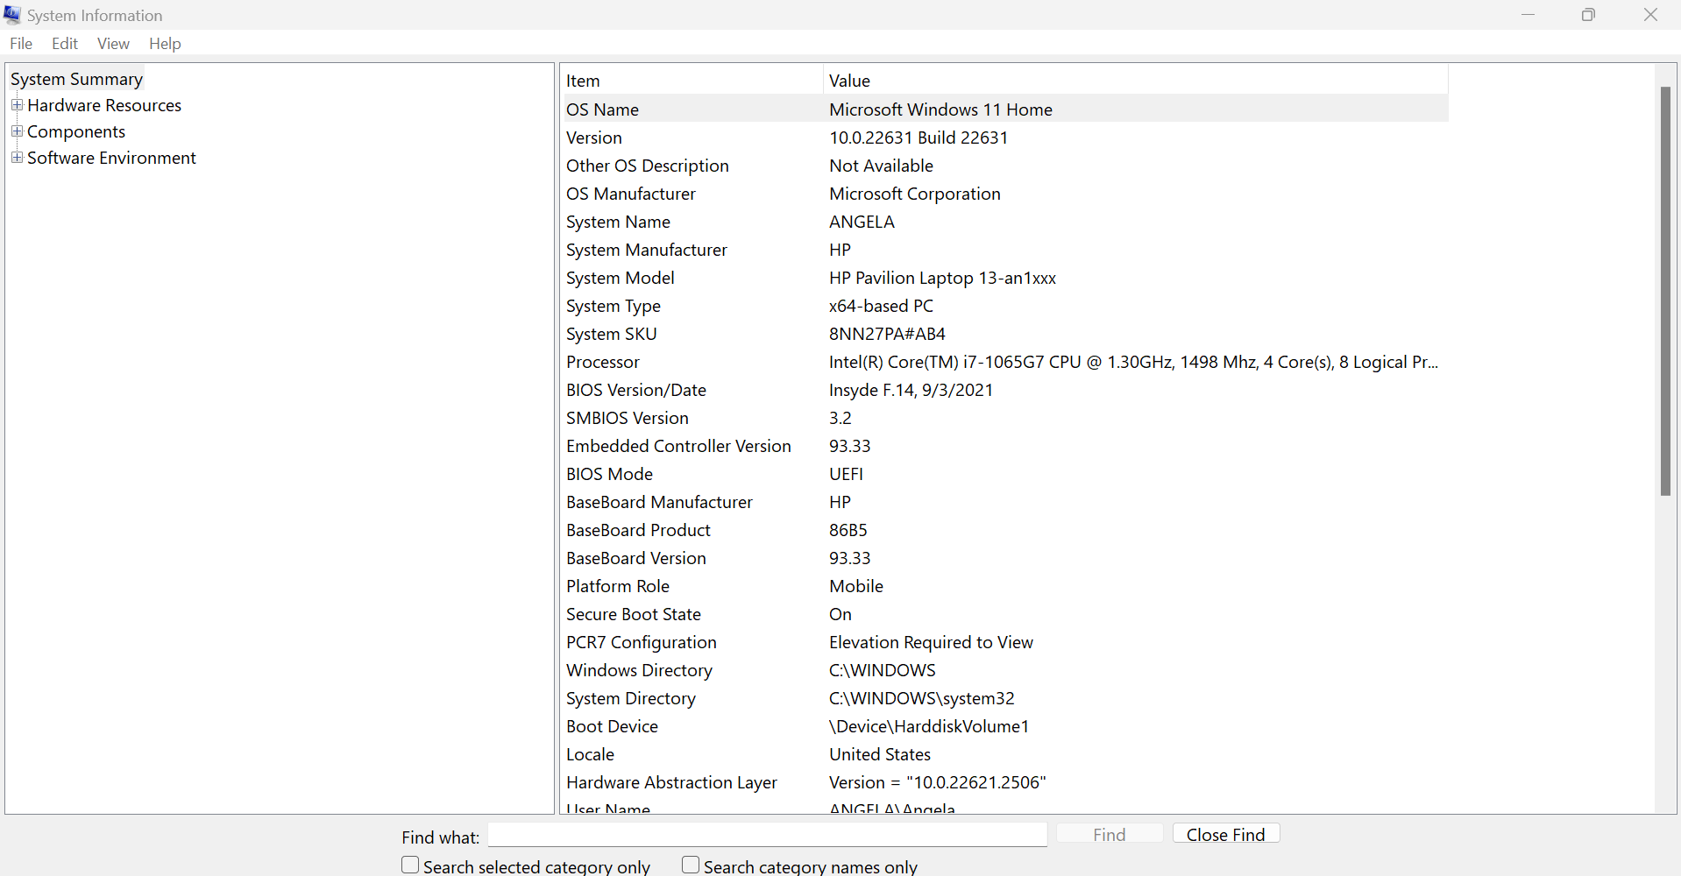
Task: Select the BIOS Mode row
Action: tap(1004, 474)
